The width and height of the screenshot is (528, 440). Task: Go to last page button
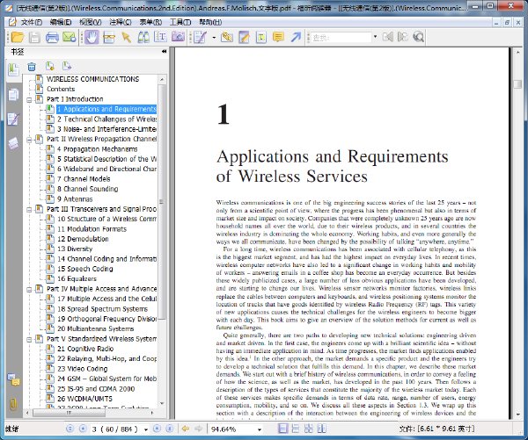pos(170,429)
